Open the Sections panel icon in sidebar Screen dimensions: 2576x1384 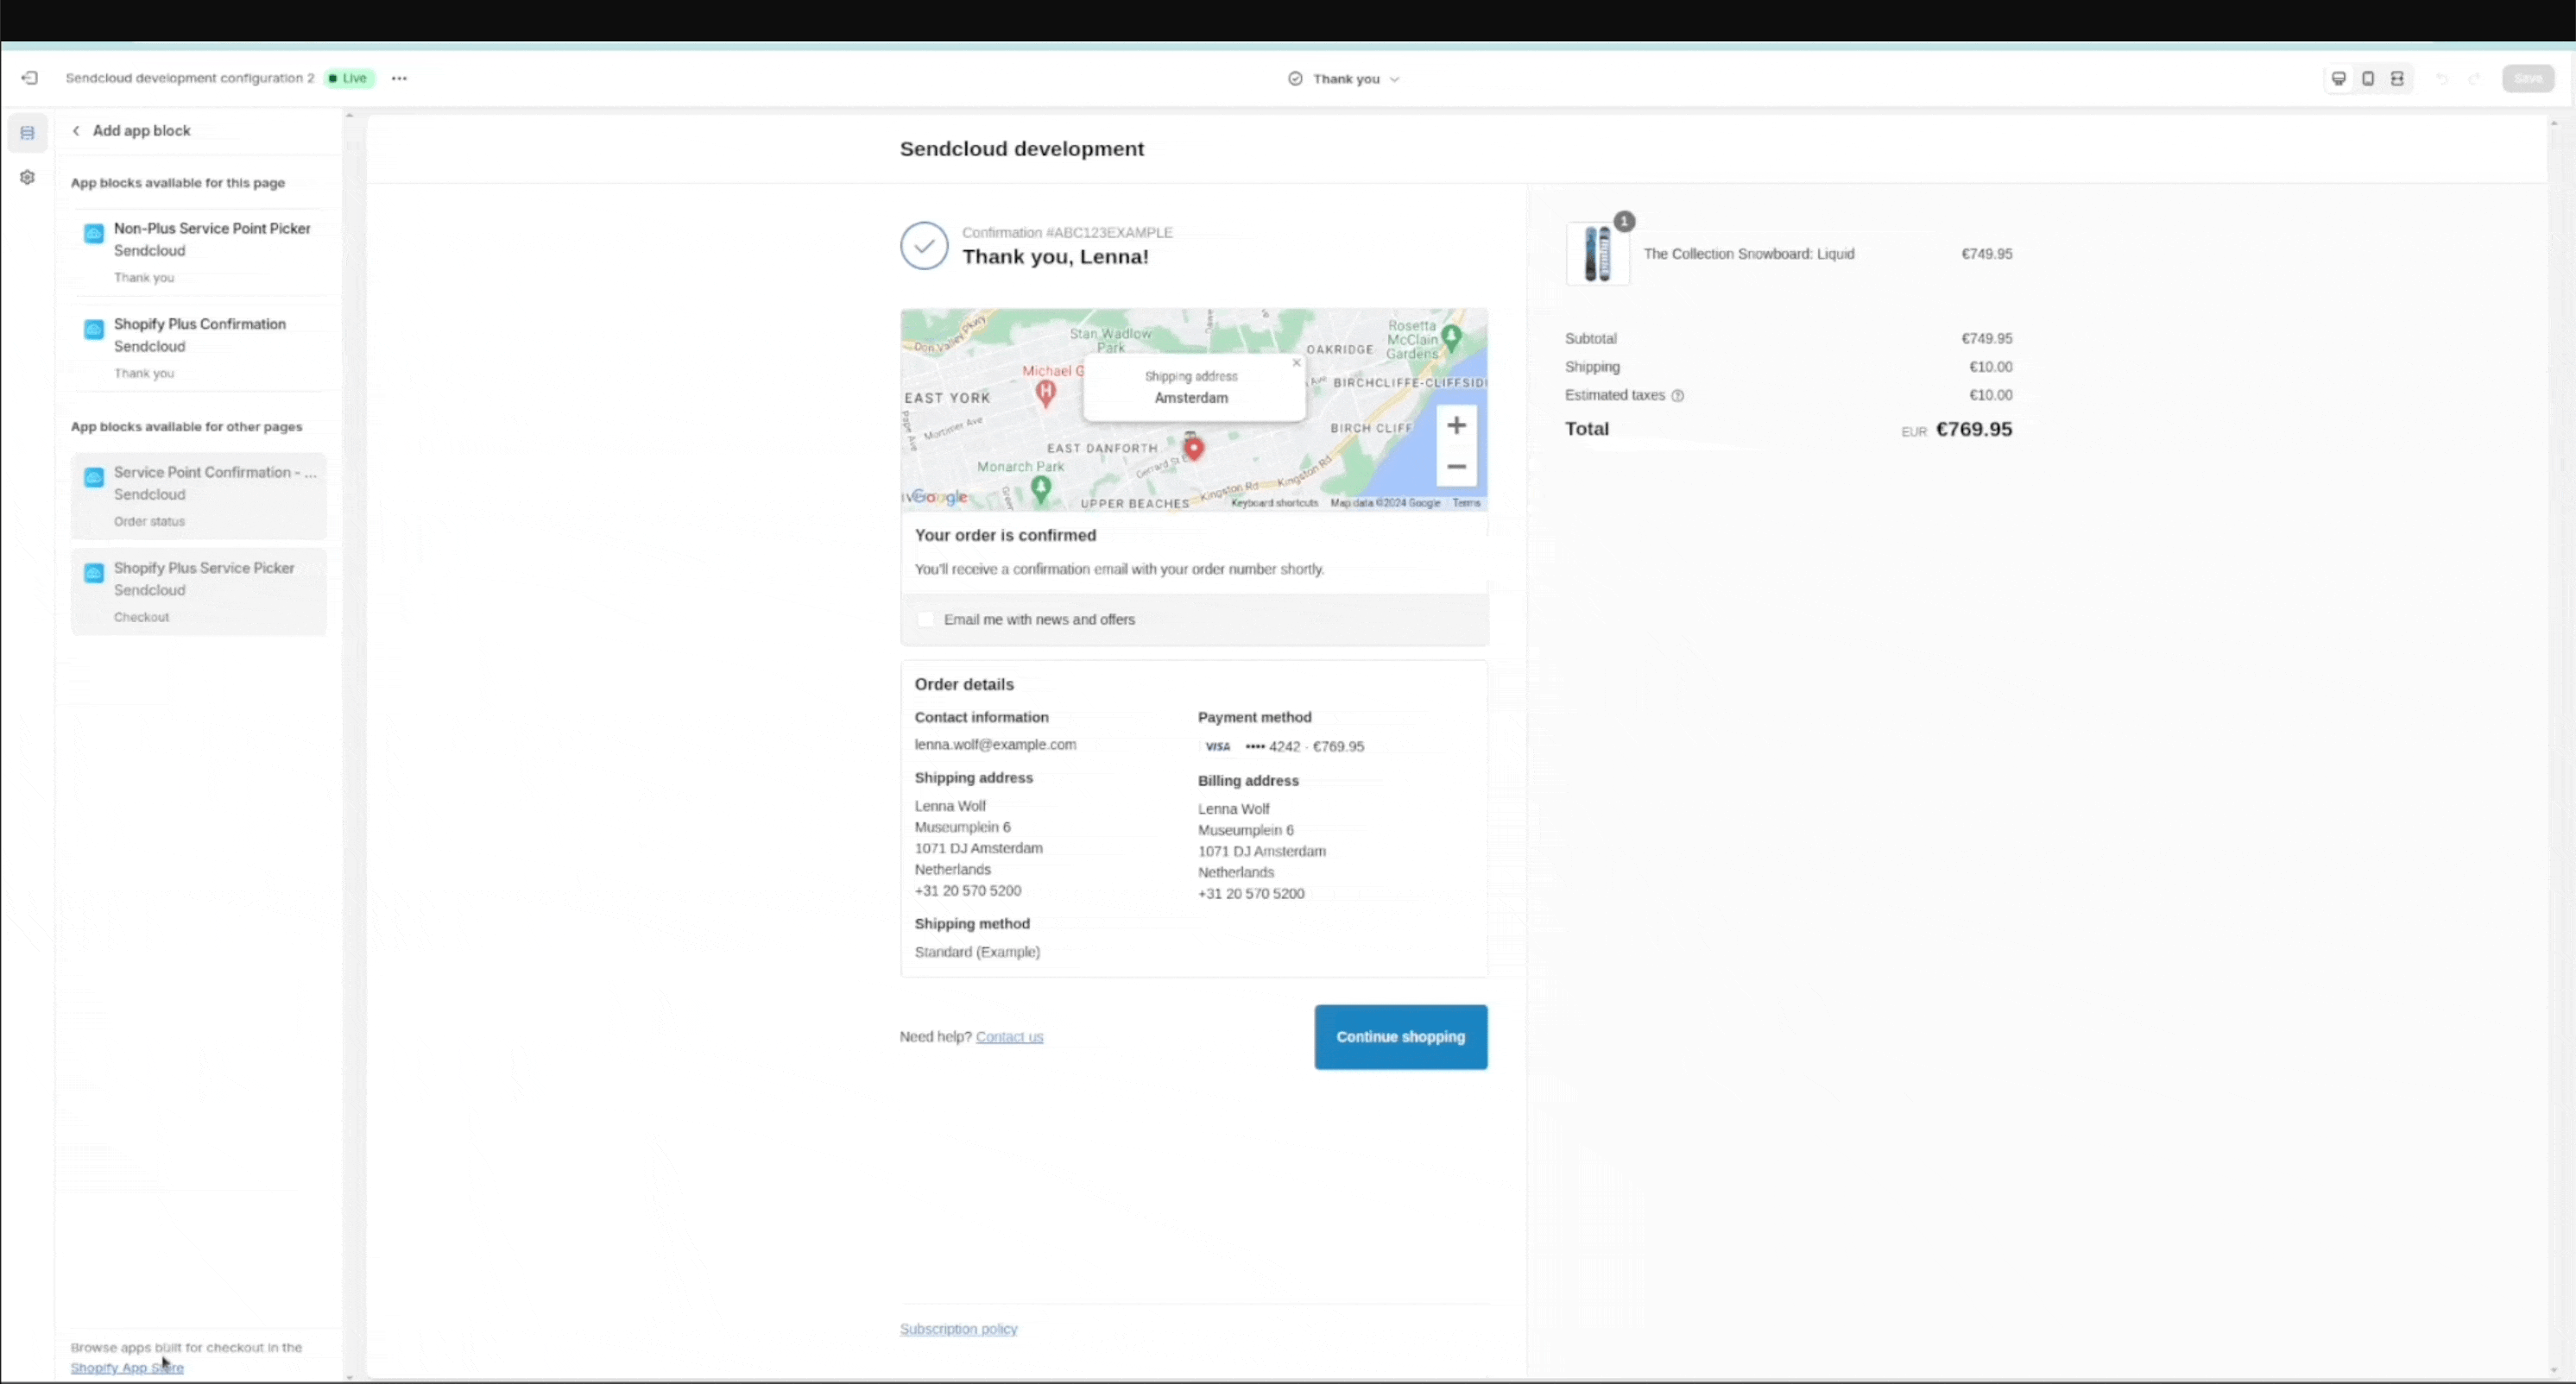(x=27, y=132)
